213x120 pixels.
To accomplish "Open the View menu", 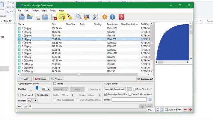I will coord(44,10).
